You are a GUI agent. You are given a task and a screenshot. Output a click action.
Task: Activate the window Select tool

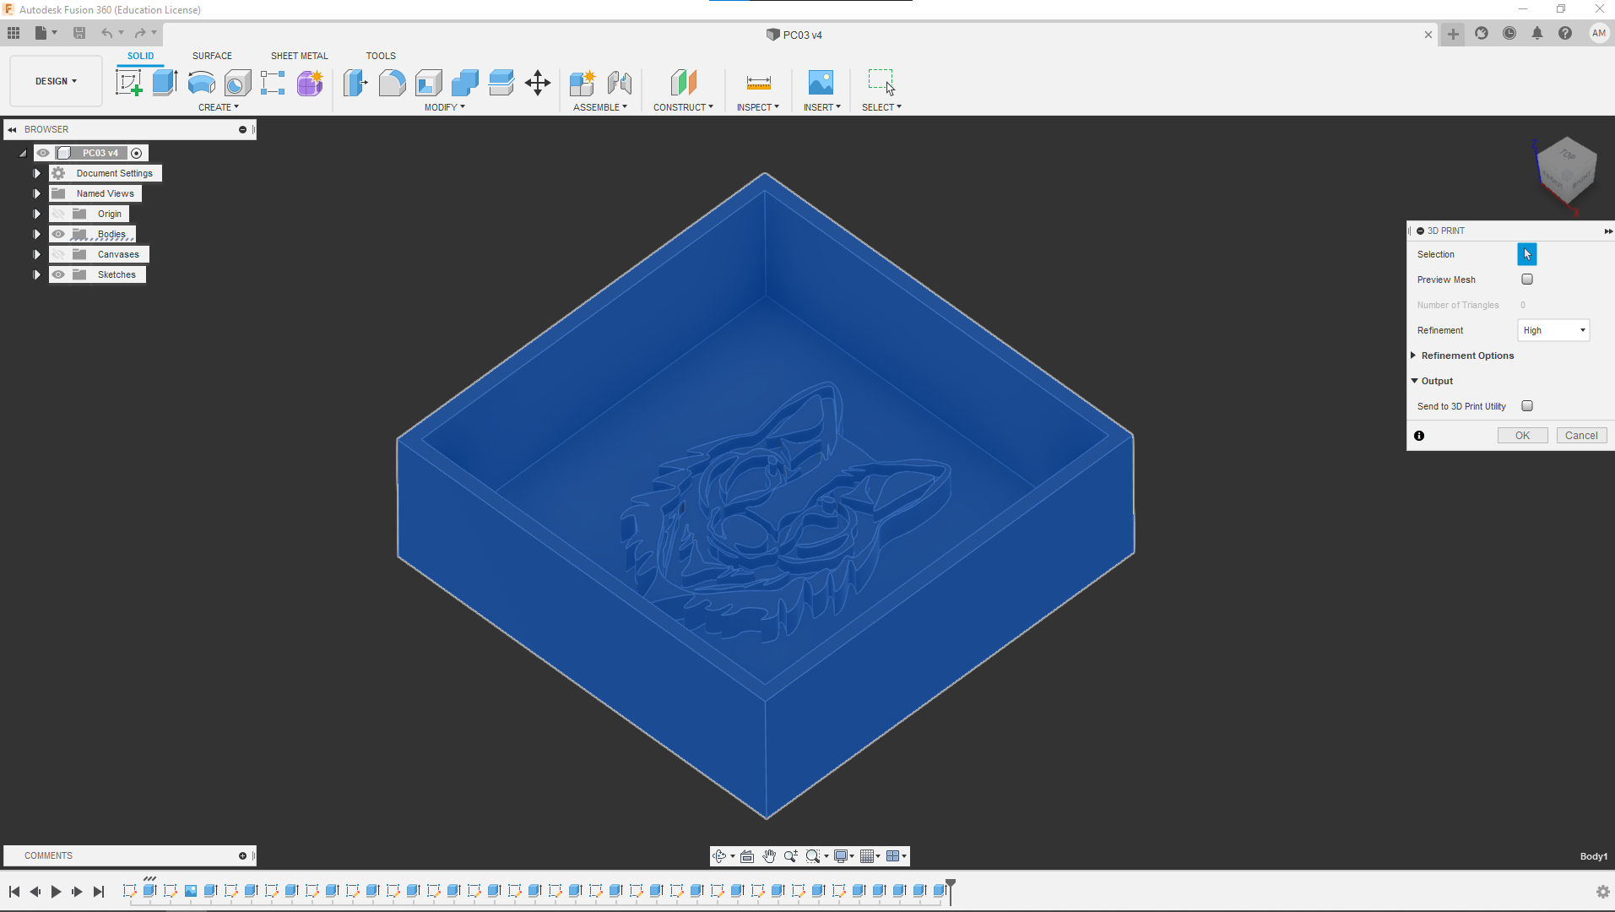(881, 83)
